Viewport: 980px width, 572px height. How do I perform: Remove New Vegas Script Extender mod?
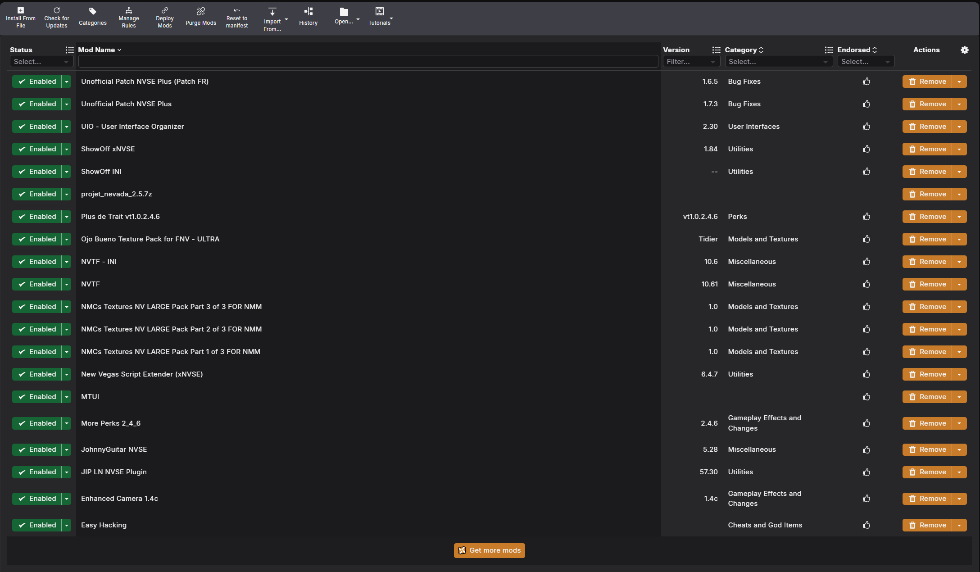927,374
